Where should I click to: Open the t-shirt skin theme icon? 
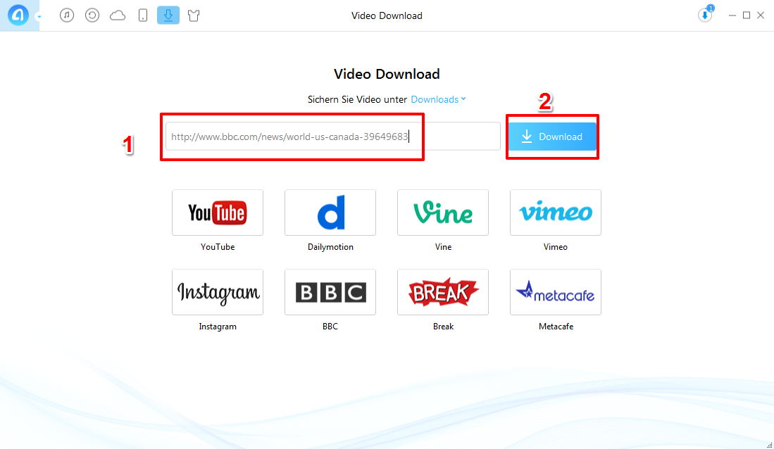tap(194, 15)
